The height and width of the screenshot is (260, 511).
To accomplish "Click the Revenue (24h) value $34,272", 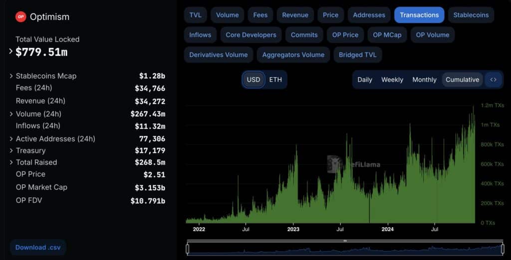I will pyautogui.click(x=150, y=102).
